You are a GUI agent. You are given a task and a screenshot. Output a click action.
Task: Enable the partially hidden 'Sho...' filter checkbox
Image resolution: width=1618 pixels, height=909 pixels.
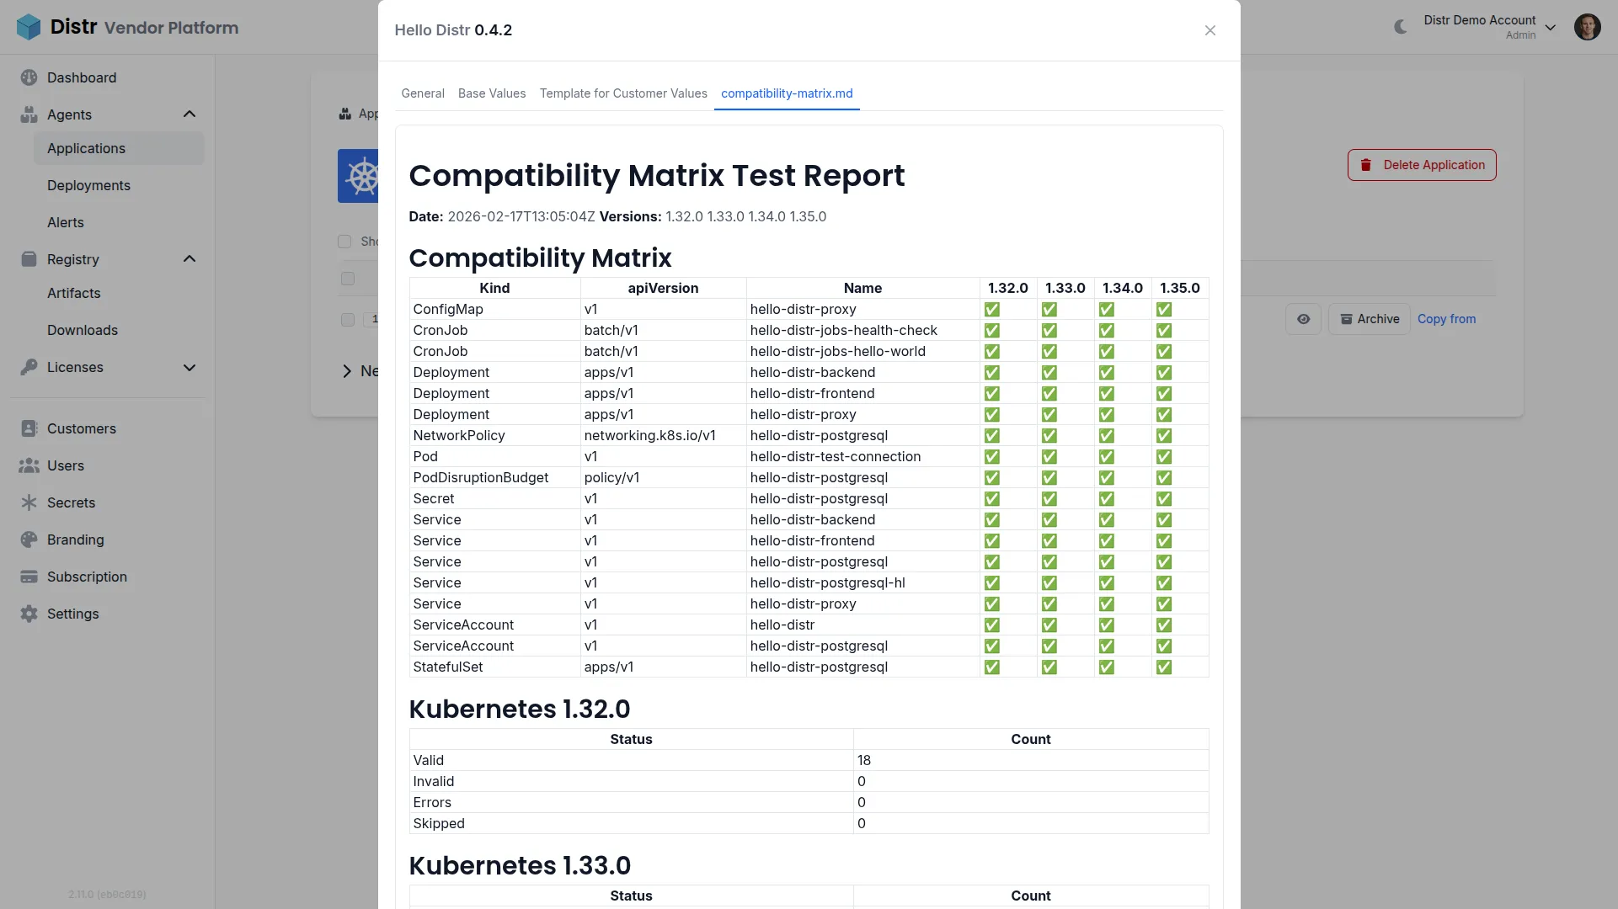point(344,242)
